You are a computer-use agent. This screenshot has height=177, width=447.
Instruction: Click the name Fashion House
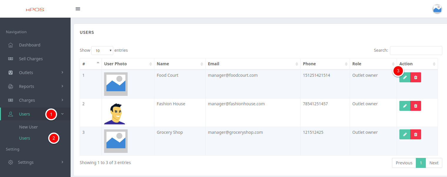[171, 104]
